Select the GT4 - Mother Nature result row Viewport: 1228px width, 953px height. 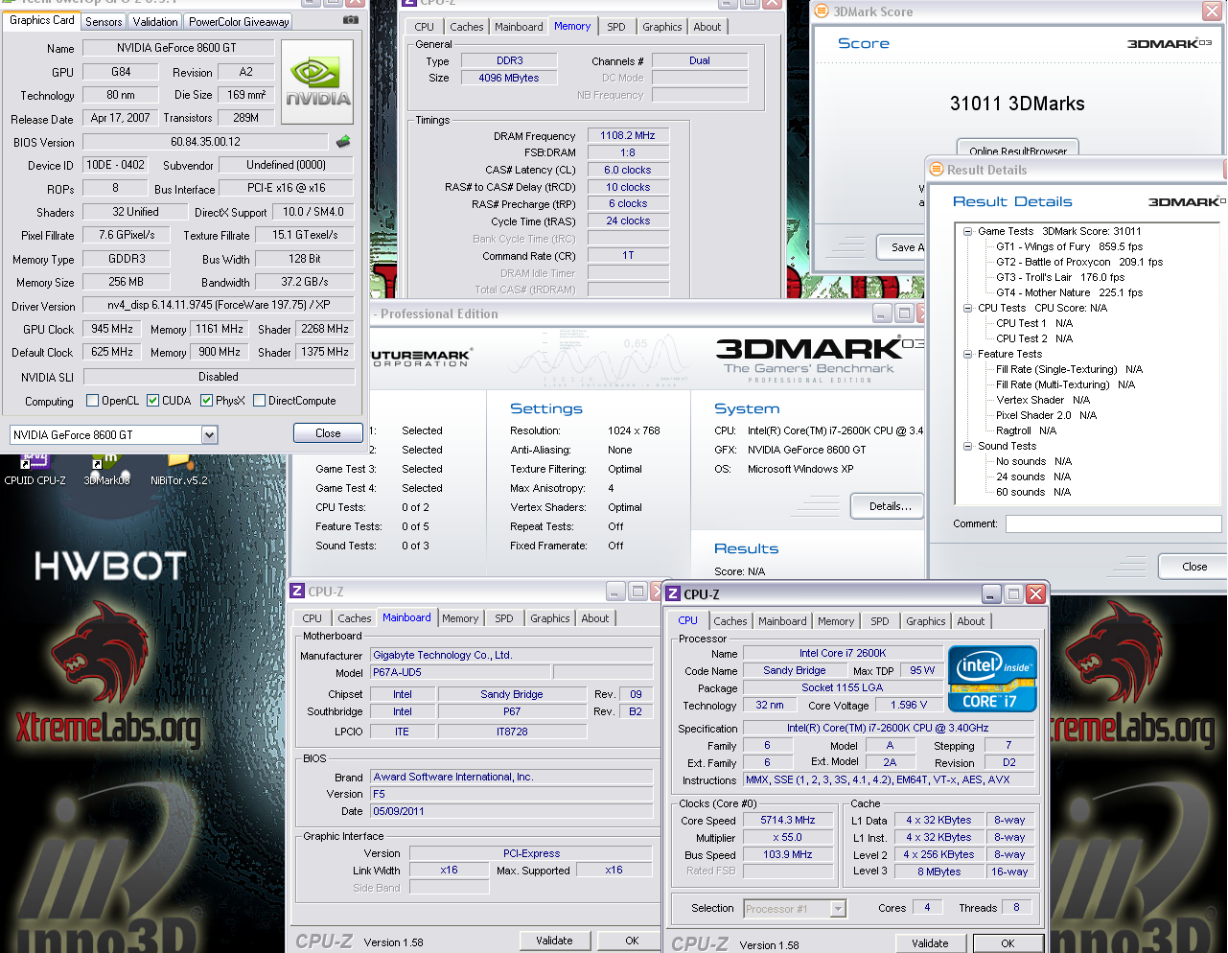pyautogui.click(x=1069, y=292)
